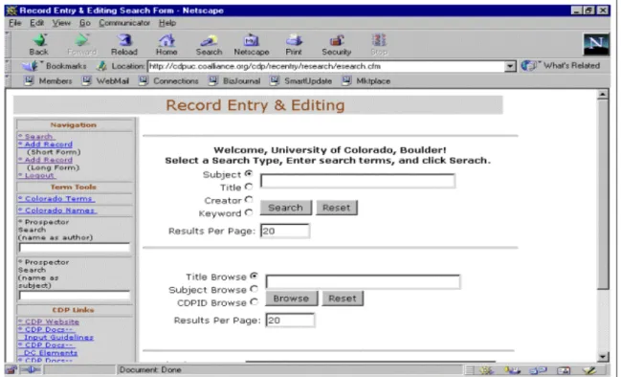Open the Connections personal toolbar item
Screen dimensions: 621x377
click(168, 81)
